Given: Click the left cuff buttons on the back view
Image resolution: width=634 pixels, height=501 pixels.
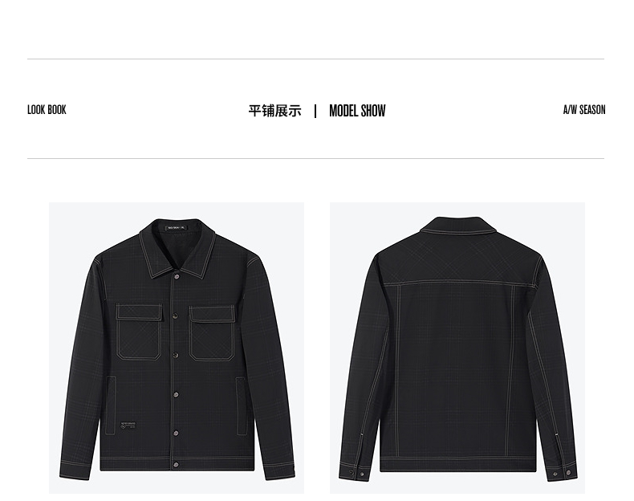Looking at the screenshot, I should coord(356,473).
